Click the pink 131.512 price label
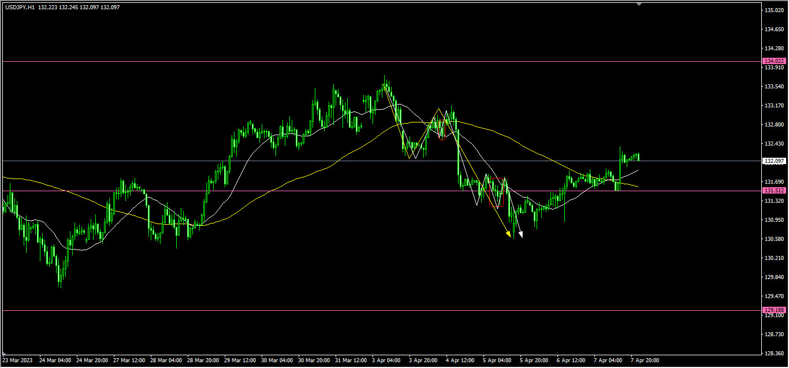The height and width of the screenshot is (368, 789). (774, 191)
